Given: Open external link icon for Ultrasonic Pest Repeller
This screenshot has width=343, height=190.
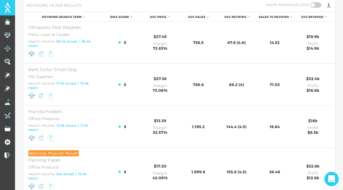Looking at the screenshot, I should [41, 53].
